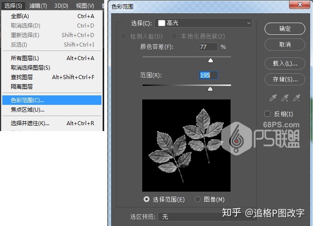Open the 3D(D) menu
The width and height of the screenshot is (313, 226).
click(x=61, y=5)
